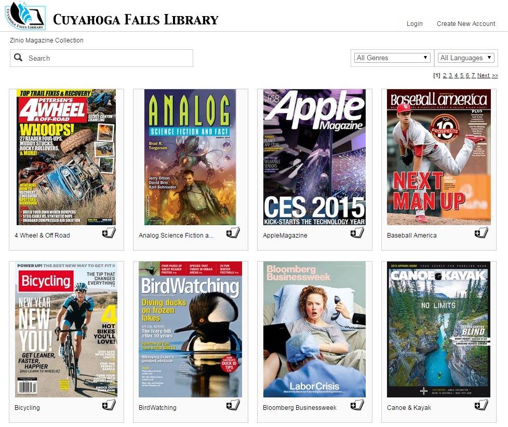Image resolution: width=508 pixels, height=427 pixels.
Task: Go to page 6
Action: (467, 75)
